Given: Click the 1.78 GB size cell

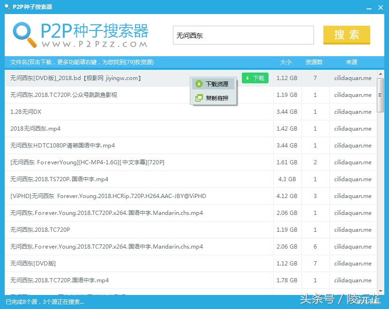Looking at the screenshot, I should coord(287,280).
